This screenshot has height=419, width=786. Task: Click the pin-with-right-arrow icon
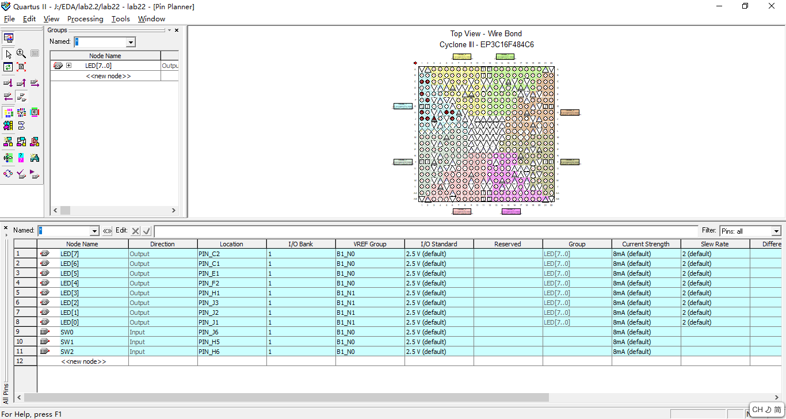[x=35, y=83]
